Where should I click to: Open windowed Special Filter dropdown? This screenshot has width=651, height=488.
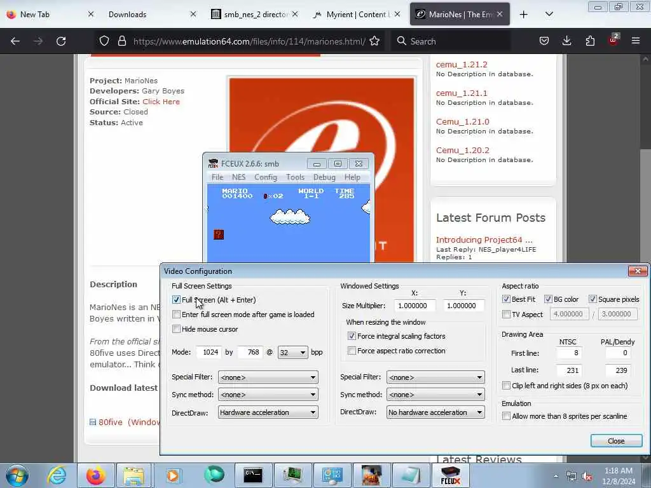tap(435, 377)
